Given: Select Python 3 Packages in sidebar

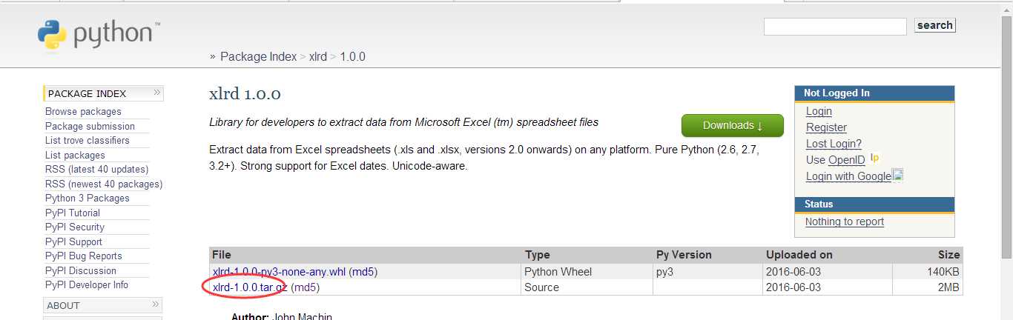Looking at the screenshot, I should (x=88, y=198).
